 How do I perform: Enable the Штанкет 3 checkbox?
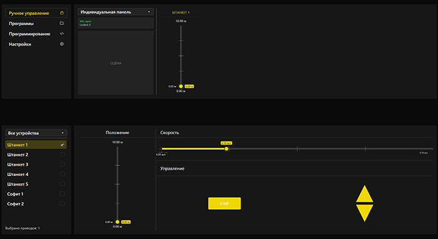pyautogui.click(x=63, y=164)
